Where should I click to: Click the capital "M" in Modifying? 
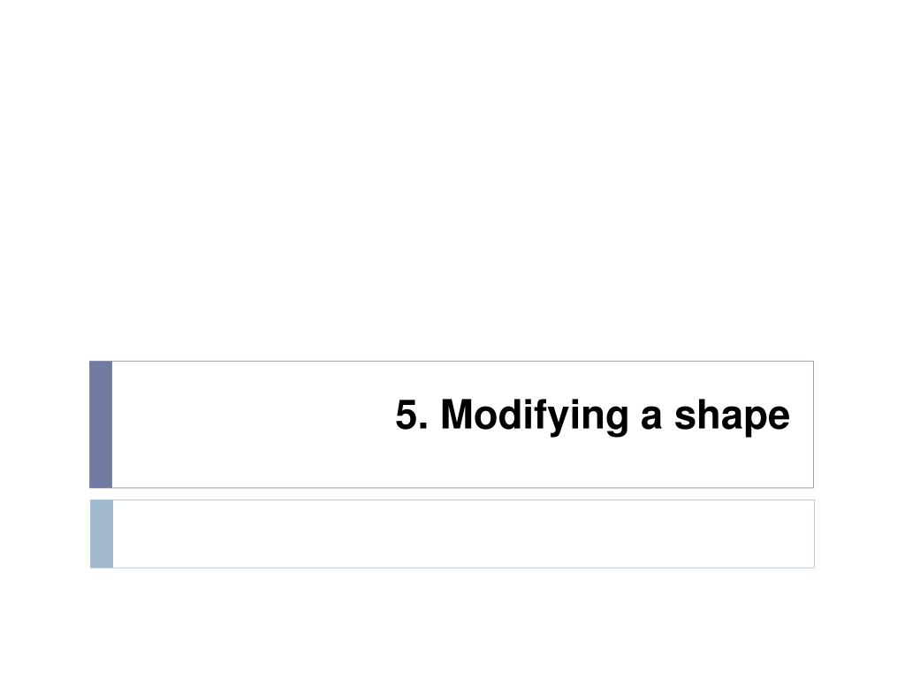(457, 415)
